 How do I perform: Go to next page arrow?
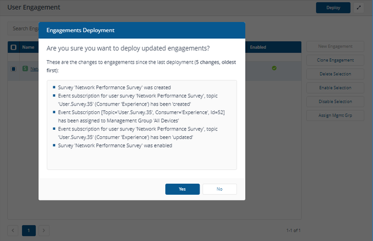[x=44, y=231]
